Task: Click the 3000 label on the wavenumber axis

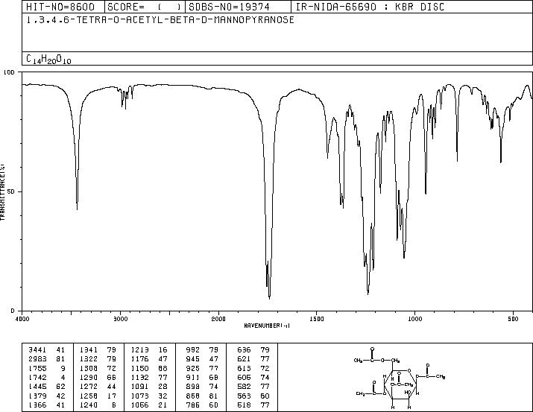Action: tap(120, 319)
